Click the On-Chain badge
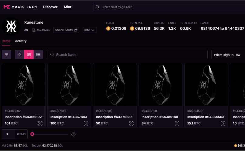 click(41, 30)
